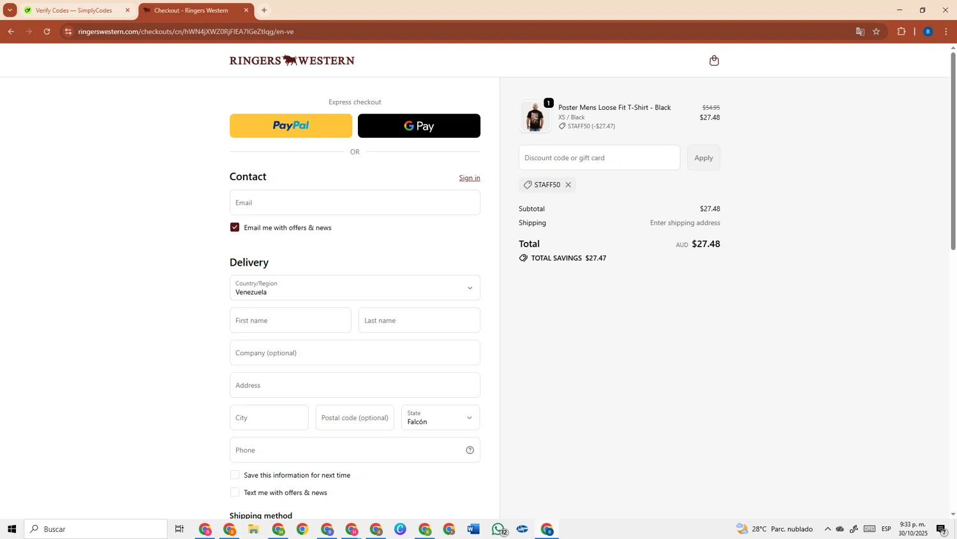This screenshot has height=539, width=957.
Task: Click the phone field help icon
Action: click(470, 450)
